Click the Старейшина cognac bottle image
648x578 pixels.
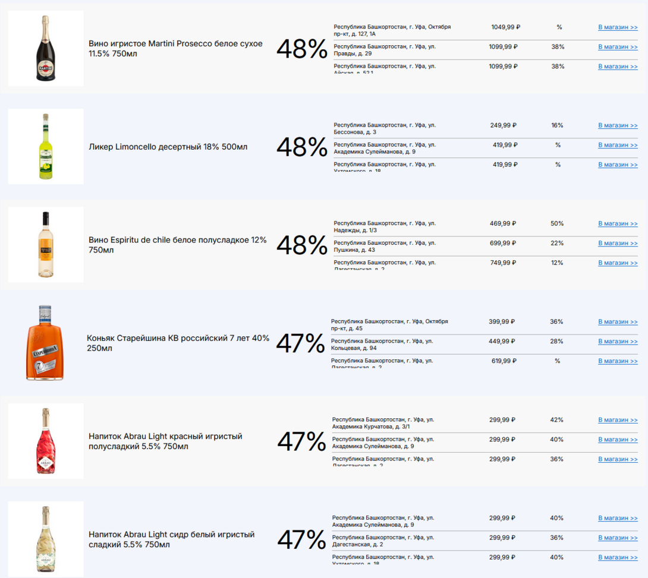tap(44, 343)
